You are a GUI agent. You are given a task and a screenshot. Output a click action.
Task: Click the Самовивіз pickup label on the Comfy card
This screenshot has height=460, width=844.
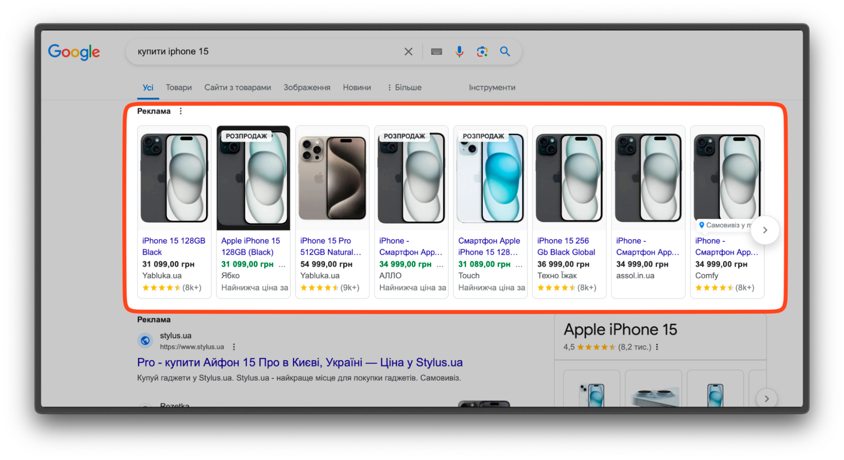pyautogui.click(x=725, y=225)
